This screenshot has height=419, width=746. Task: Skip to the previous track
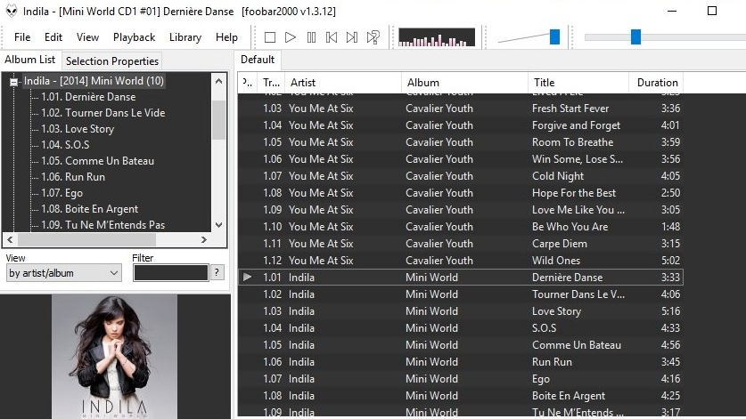coord(332,37)
